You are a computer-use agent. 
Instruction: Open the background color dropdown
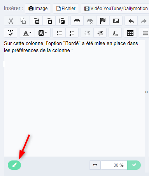click(x=42, y=33)
